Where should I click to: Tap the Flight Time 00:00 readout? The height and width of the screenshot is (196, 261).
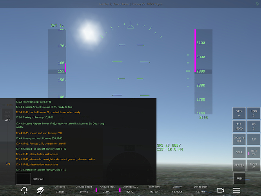pos(154,189)
